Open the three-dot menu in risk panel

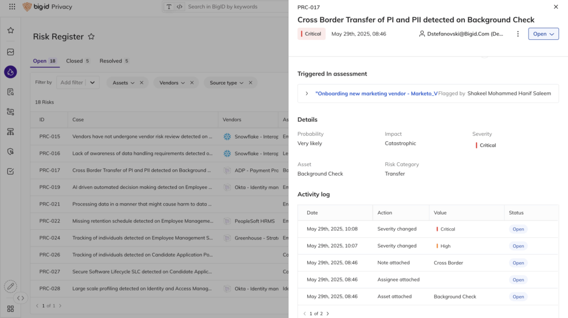point(518,34)
